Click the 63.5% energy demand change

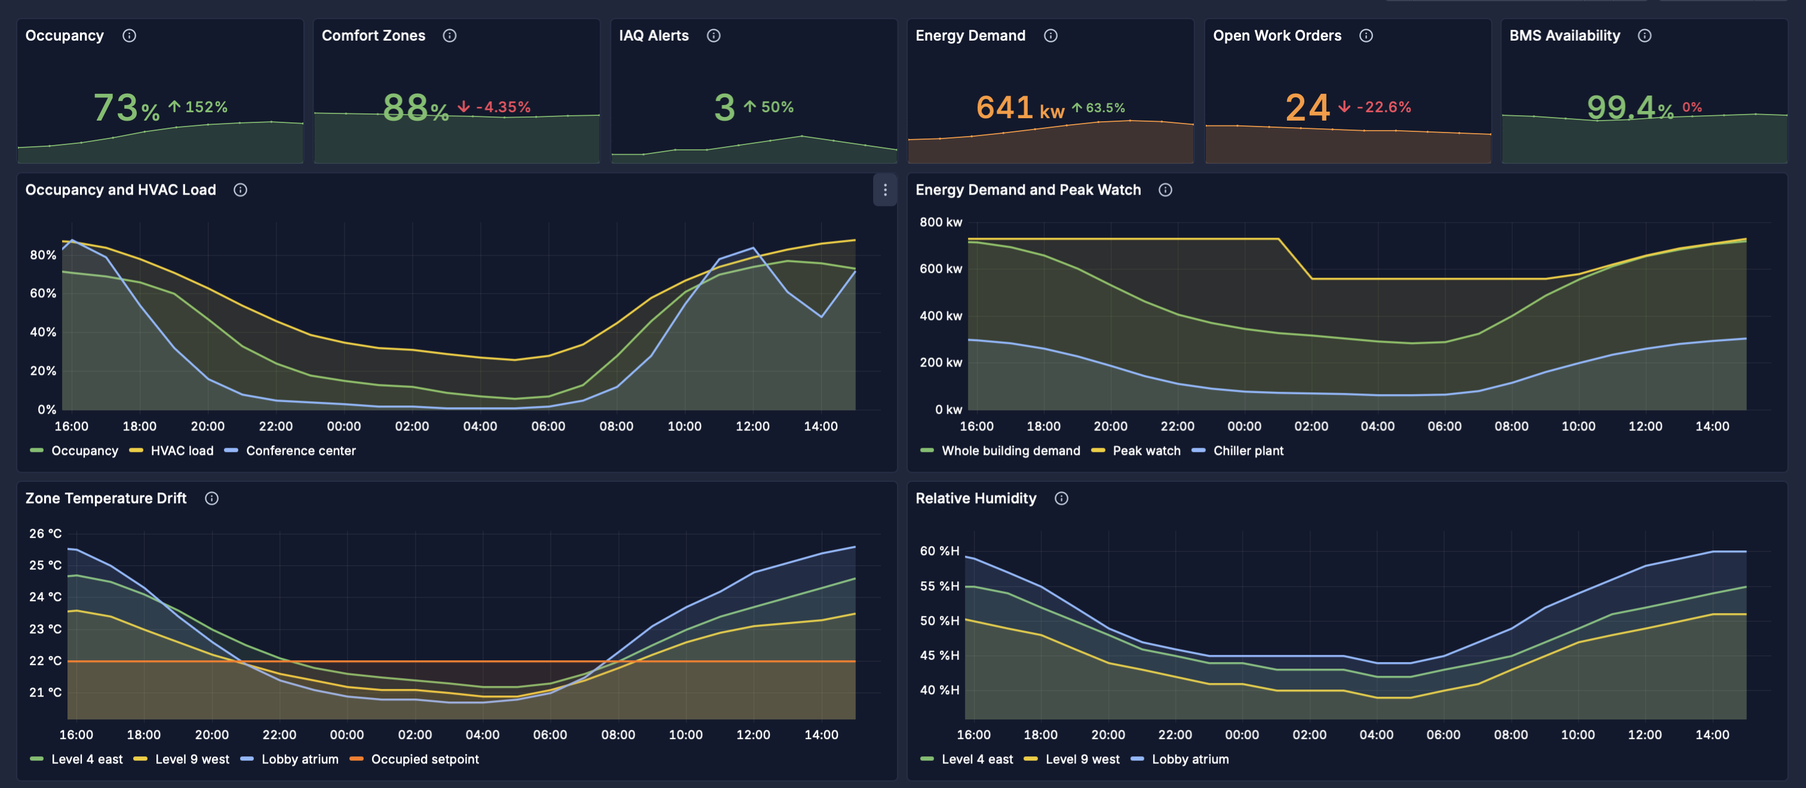pos(1099,108)
